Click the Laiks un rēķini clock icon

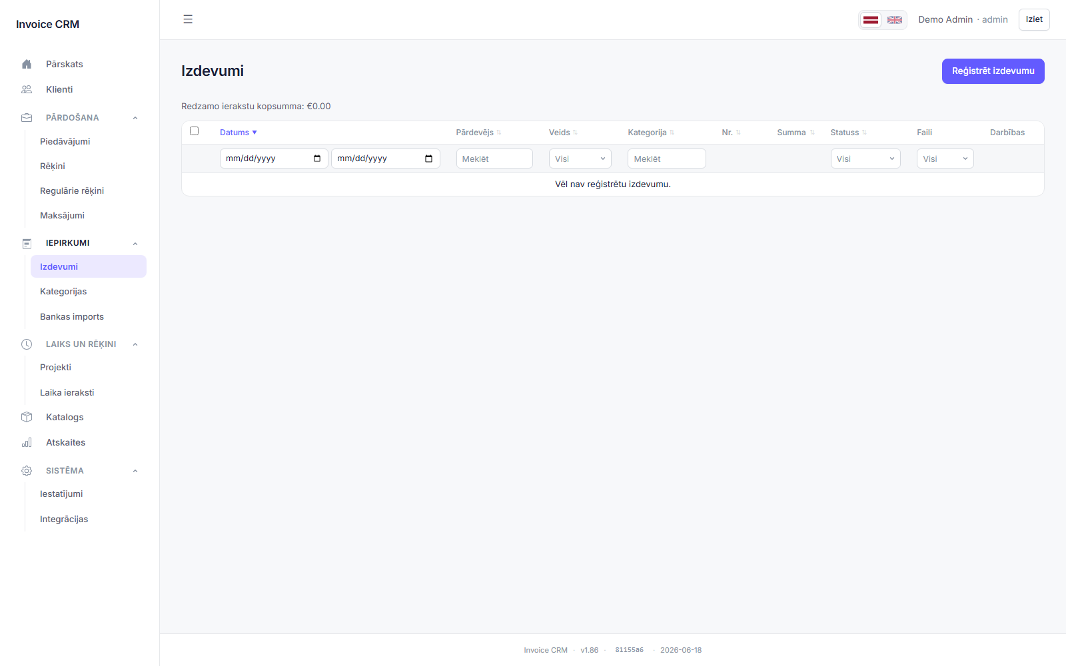(27, 344)
